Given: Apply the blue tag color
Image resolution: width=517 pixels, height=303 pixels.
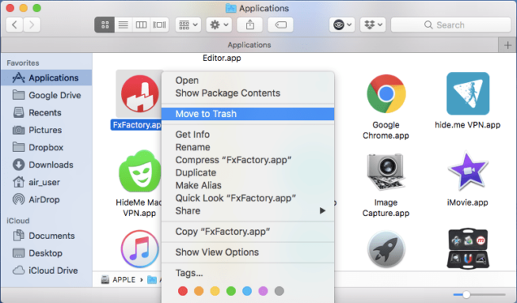Looking at the screenshot, I should 247,291.
